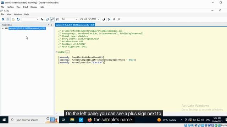Open File Explorer from taskbar
227x127 pixels.
tap(72, 120)
